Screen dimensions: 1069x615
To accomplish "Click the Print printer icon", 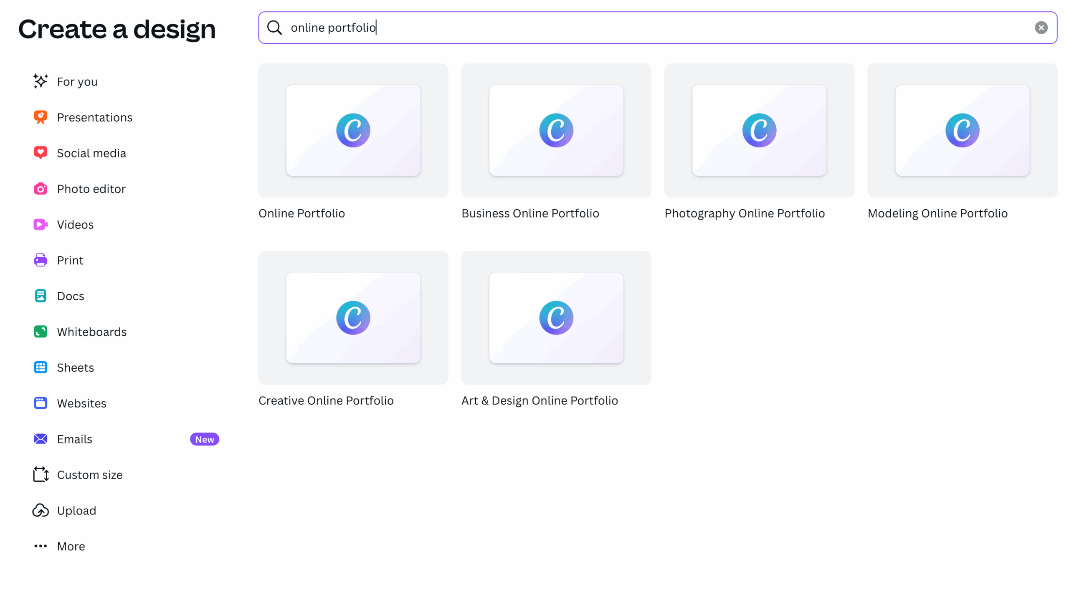I will click(41, 260).
